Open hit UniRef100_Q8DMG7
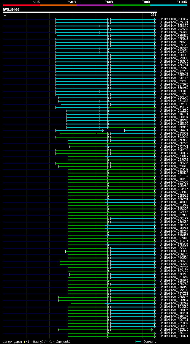190x344 pixels. pyautogui.click(x=174, y=173)
